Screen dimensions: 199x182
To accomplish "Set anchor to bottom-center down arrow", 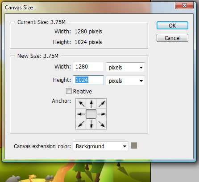I will (x=91, y=124).
